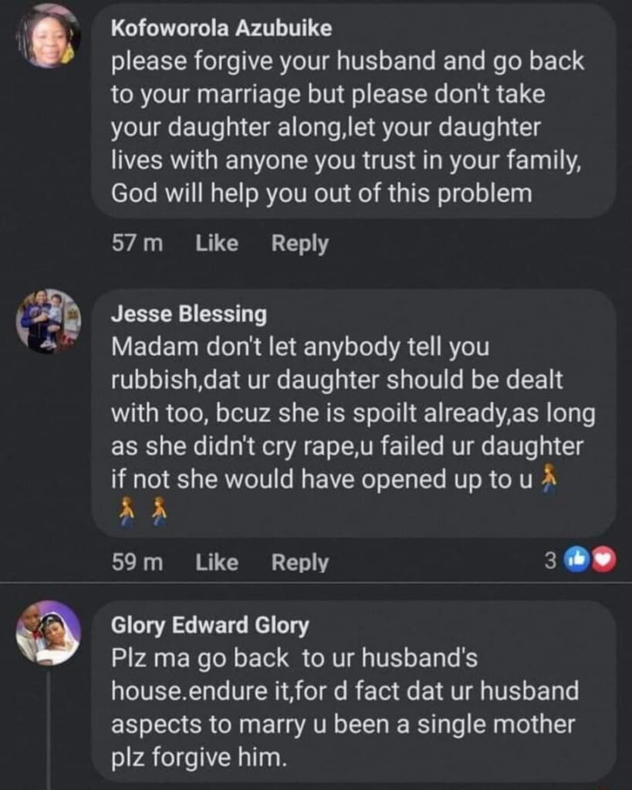632x790 pixels.
Task: Click the emoji after "opened up to u"
Action: (x=548, y=478)
